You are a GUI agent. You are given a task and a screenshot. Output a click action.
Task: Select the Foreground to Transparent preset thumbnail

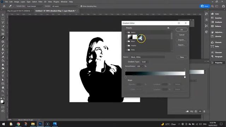point(135,37)
